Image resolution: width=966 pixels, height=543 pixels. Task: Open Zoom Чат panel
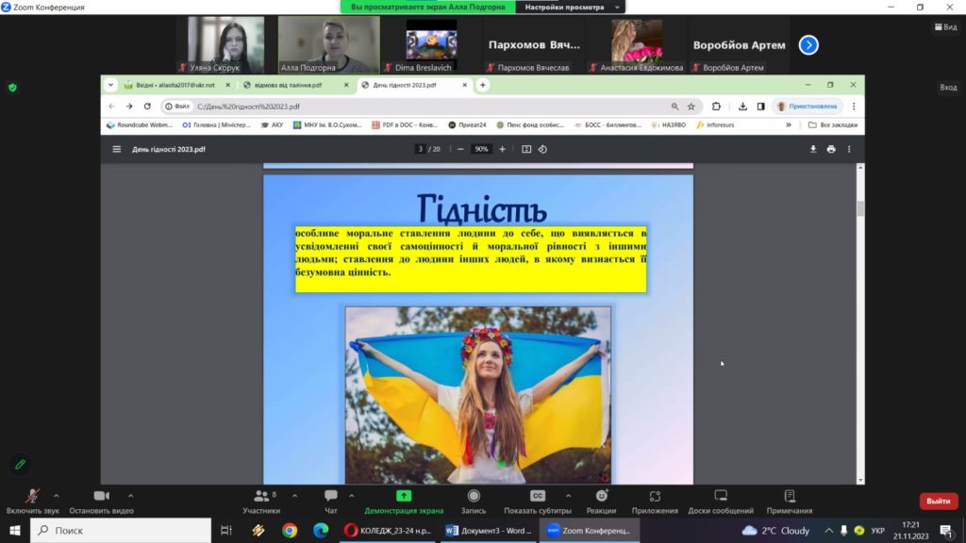(x=331, y=502)
